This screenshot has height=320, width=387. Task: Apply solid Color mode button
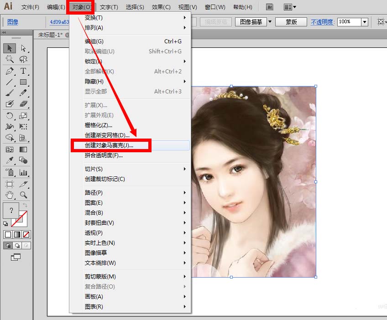[x=8, y=234]
